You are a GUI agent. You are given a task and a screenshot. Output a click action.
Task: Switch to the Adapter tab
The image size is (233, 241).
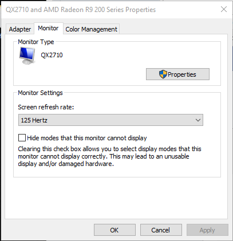(20, 29)
